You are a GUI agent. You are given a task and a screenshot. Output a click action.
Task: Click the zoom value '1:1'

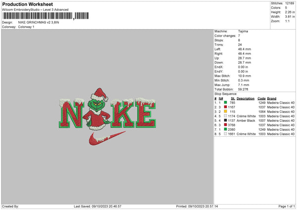click(287, 21)
